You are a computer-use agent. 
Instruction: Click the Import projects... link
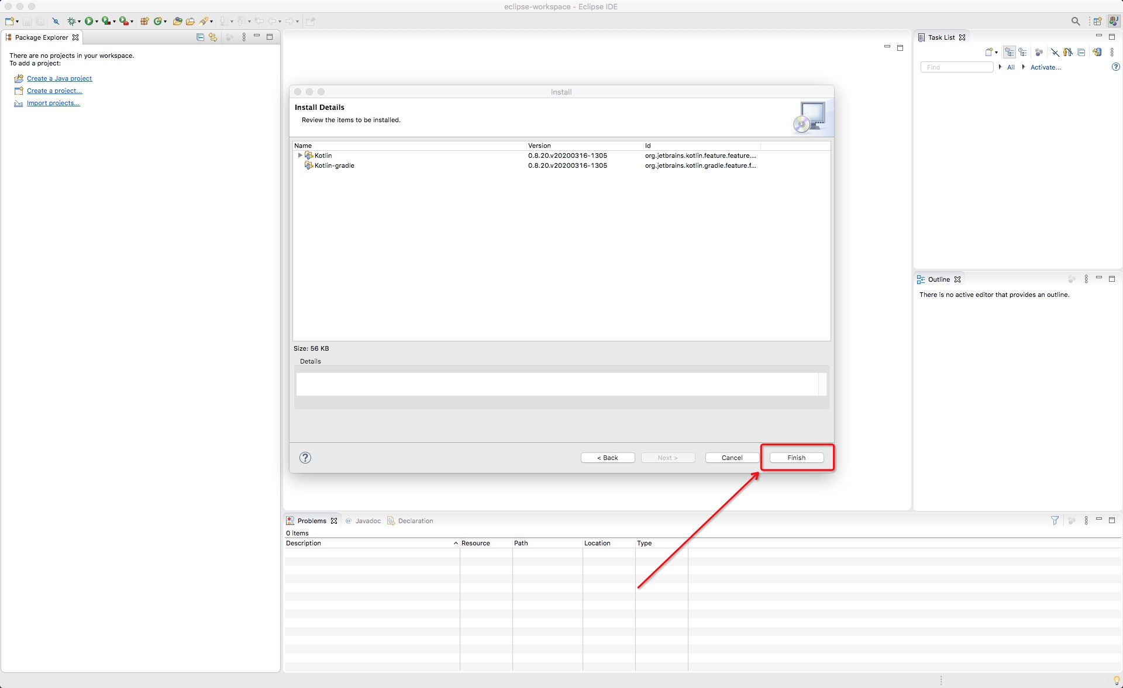click(53, 103)
